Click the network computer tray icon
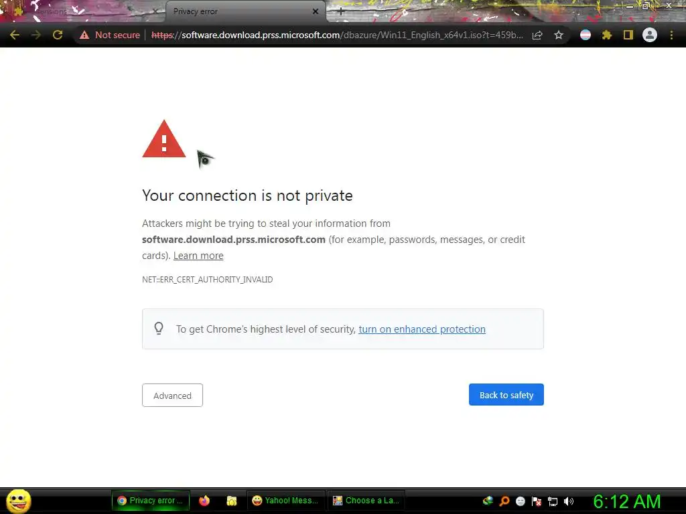Image resolution: width=686 pixels, height=514 pixels. (x=553, y=501)
